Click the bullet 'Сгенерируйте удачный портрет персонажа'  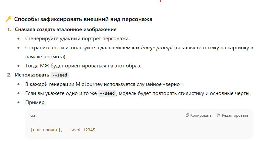click(x=77, y=39)
